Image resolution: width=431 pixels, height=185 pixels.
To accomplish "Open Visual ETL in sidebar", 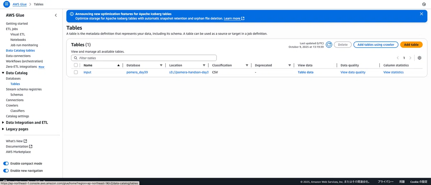I will tap(18, 34).
